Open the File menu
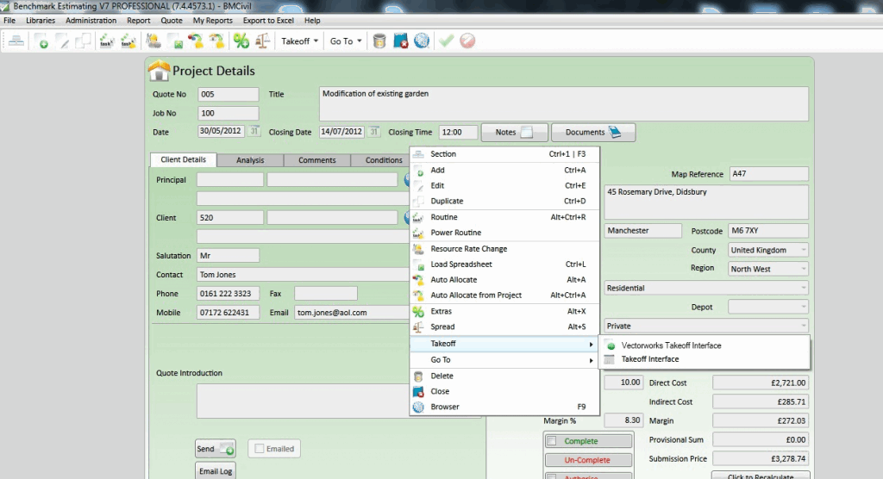This screenshot has width=883, height=479. [9, 21]
